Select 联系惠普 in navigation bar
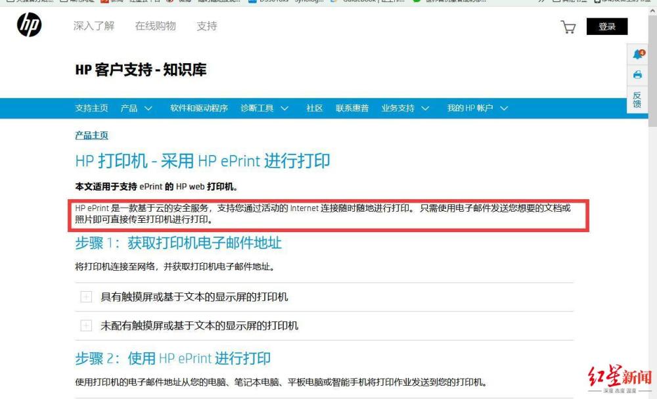657x399 pixels. click(352, 108)
